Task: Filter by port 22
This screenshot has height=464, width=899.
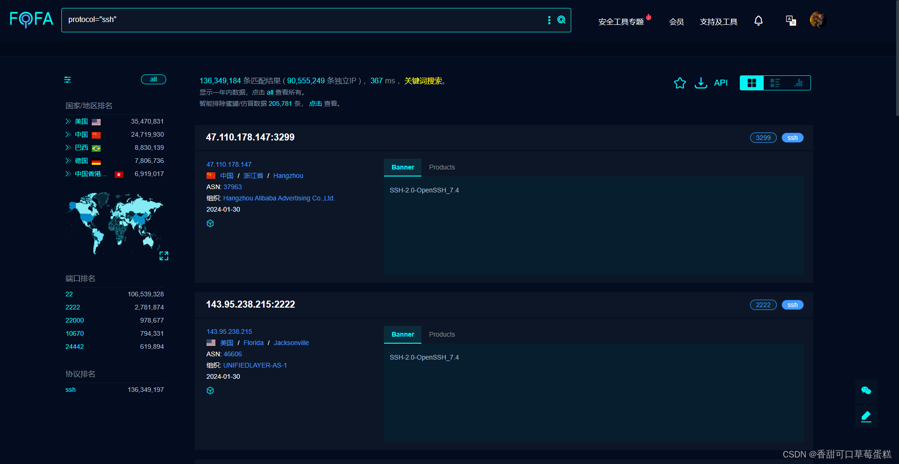Action: (69, 294)
